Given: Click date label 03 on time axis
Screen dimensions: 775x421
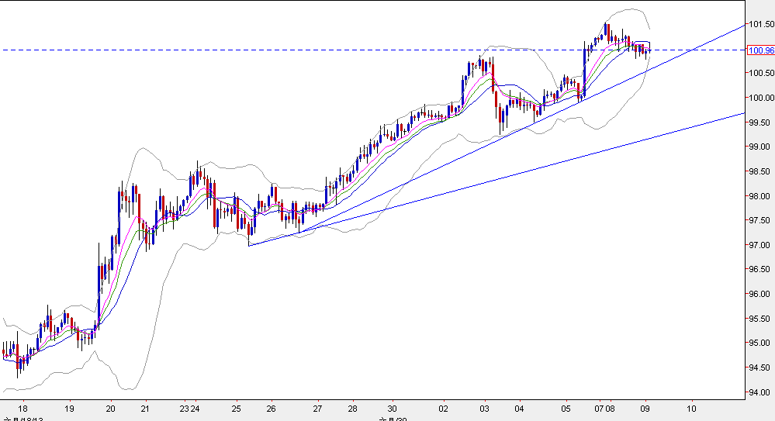Looking at the screenshot, I should (484, 409).
